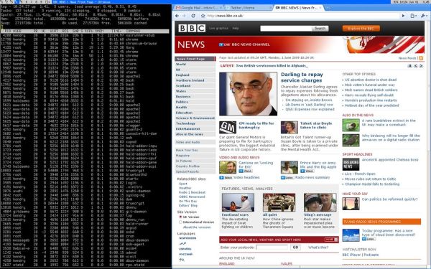Open the Business section

point(195,97)
